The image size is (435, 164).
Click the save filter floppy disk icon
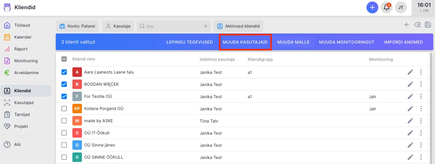click(x=428, y=25)
